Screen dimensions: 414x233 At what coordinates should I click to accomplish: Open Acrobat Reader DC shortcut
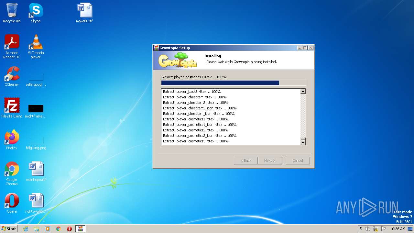coord(12,47)
